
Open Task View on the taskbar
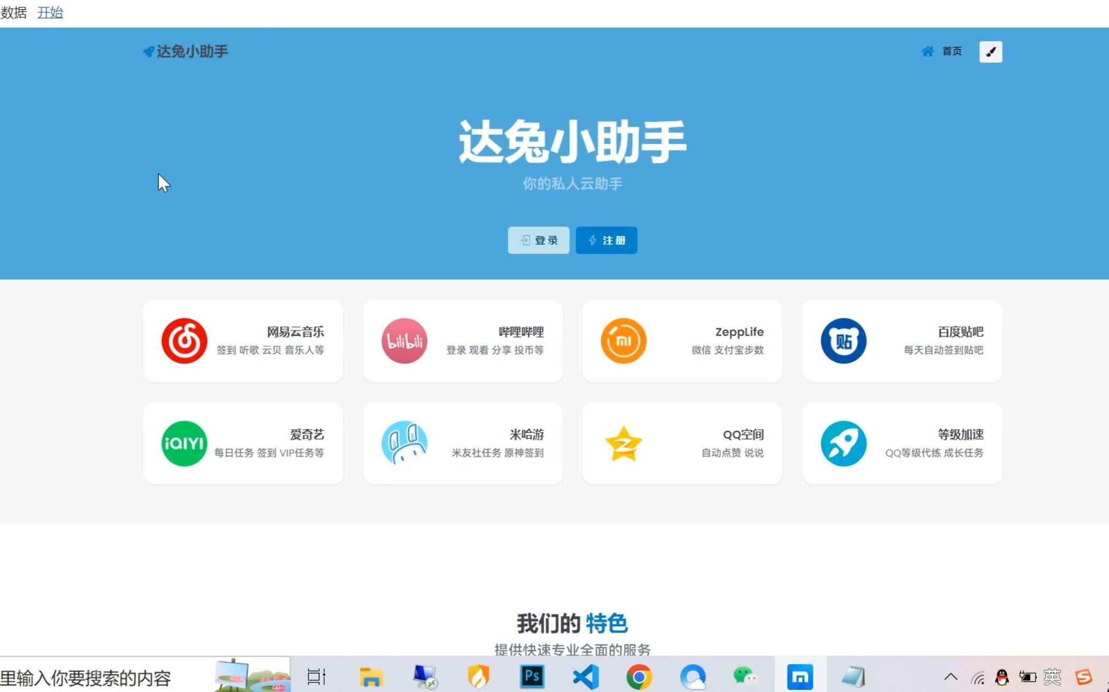point(316,677)
